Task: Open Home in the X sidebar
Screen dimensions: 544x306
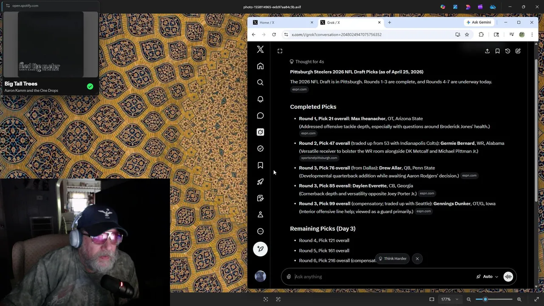Action: (x=260, y=66)
